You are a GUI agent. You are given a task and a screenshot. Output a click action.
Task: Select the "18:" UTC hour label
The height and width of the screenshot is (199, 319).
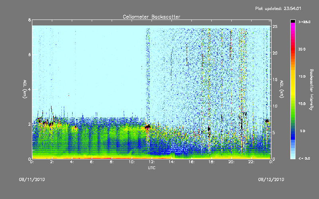tap(212, 162)
